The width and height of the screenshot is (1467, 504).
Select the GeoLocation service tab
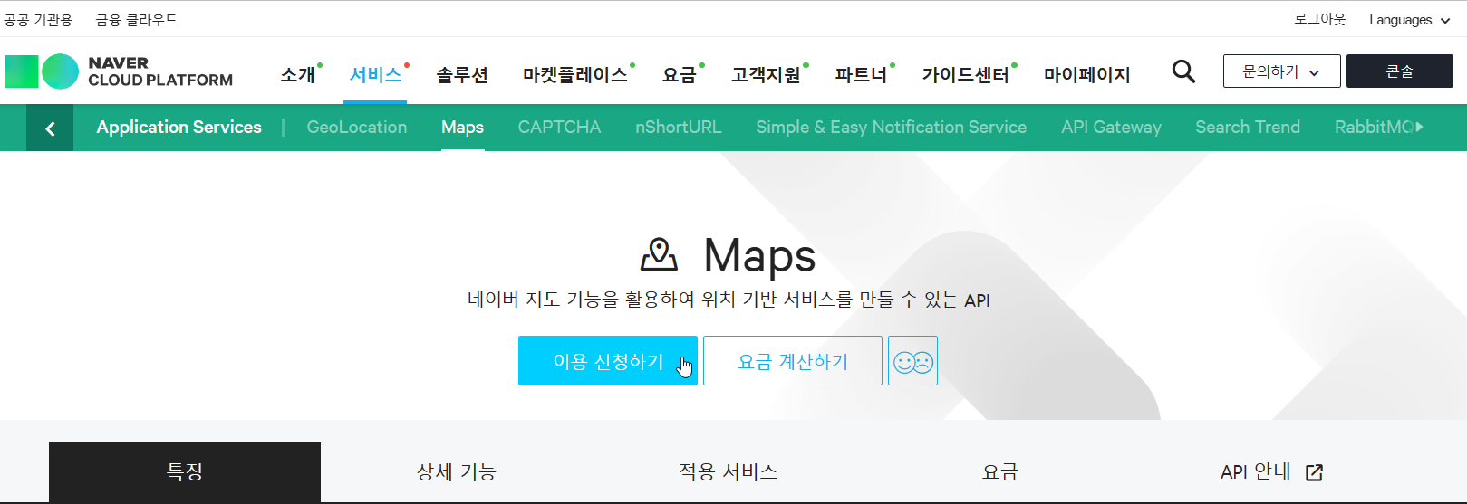pyautogui.click(x=357, y=128)
